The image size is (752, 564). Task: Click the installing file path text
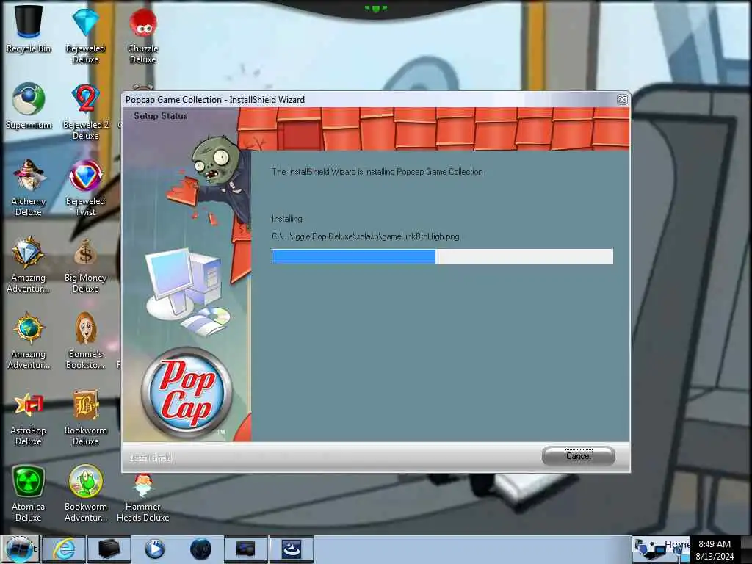pyautogui.click(x=366, y=236)
